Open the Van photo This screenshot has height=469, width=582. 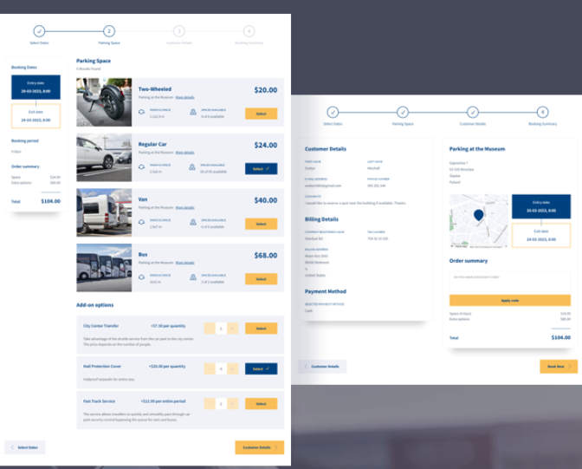click(104, 212)
